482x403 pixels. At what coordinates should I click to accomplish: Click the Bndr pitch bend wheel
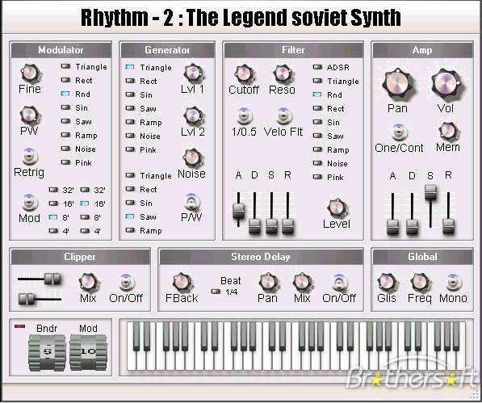47,353
